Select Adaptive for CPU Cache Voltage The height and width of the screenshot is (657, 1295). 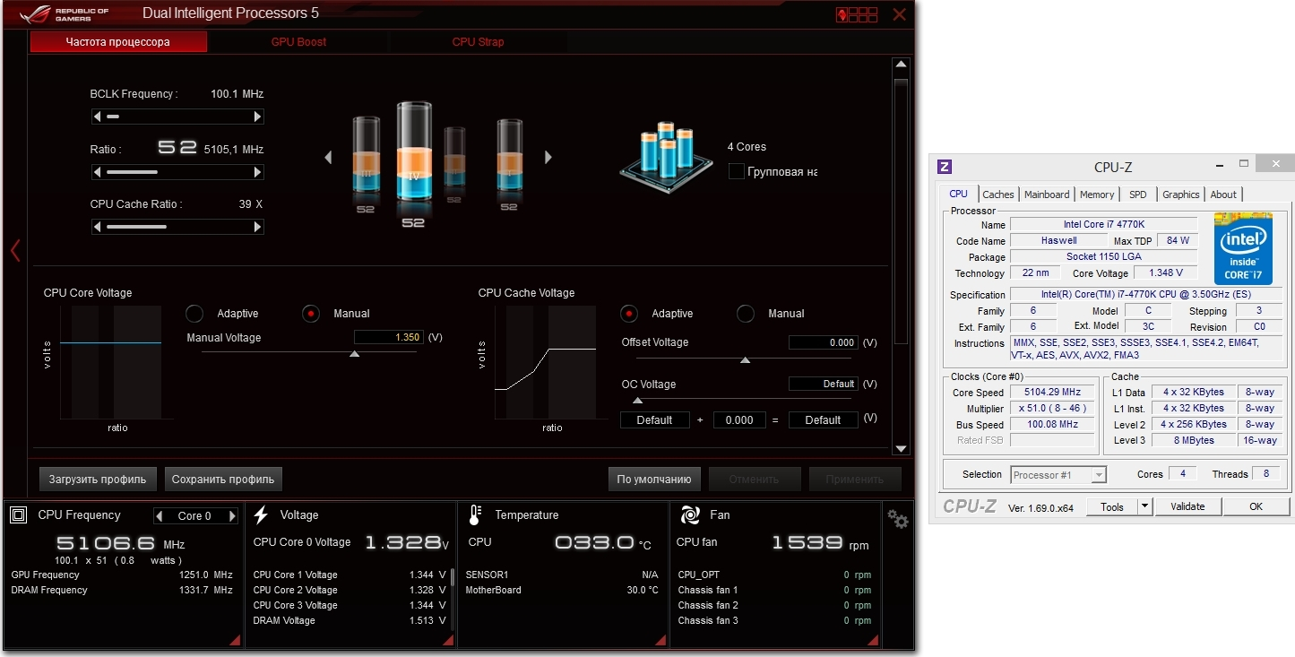629,313
